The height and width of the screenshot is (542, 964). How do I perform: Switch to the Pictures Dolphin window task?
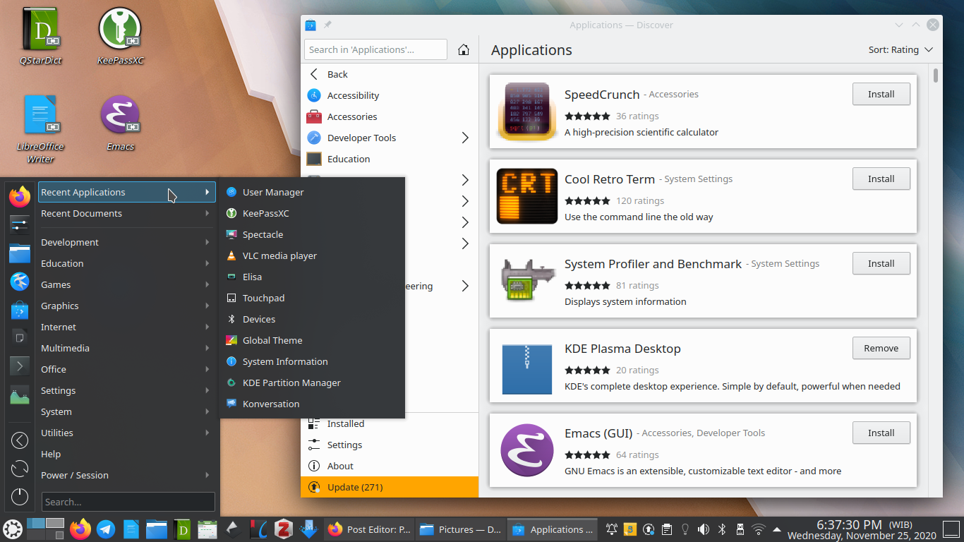pos(460,529)
